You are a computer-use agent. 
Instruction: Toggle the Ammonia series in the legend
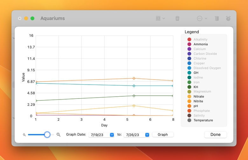[x=201, y=44]
